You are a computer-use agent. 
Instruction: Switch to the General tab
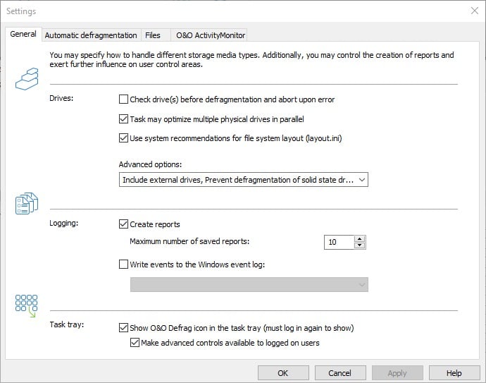click(x=23, y=34)
